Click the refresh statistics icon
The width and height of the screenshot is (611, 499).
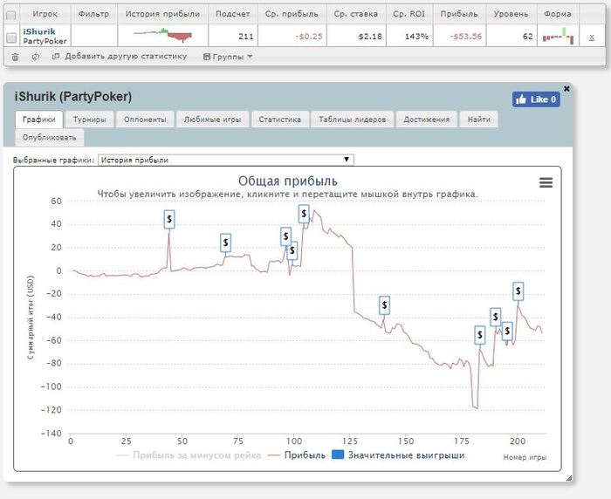point(36,57)
